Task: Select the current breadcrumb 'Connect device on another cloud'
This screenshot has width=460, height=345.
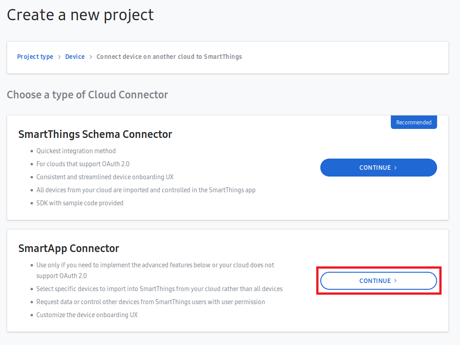Action: 169,57
